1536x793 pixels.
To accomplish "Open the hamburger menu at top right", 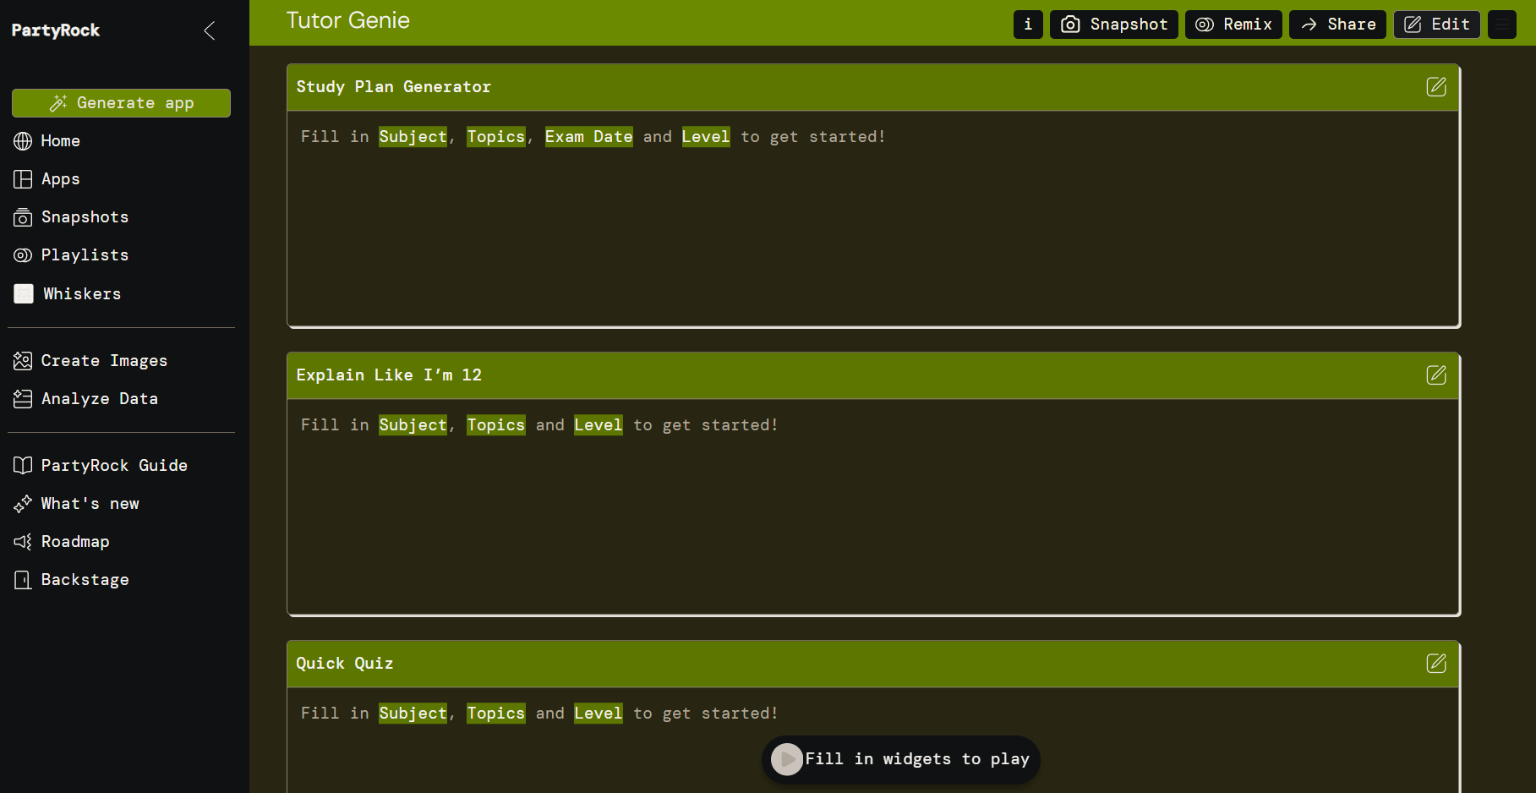I will tap(1502, 25).
